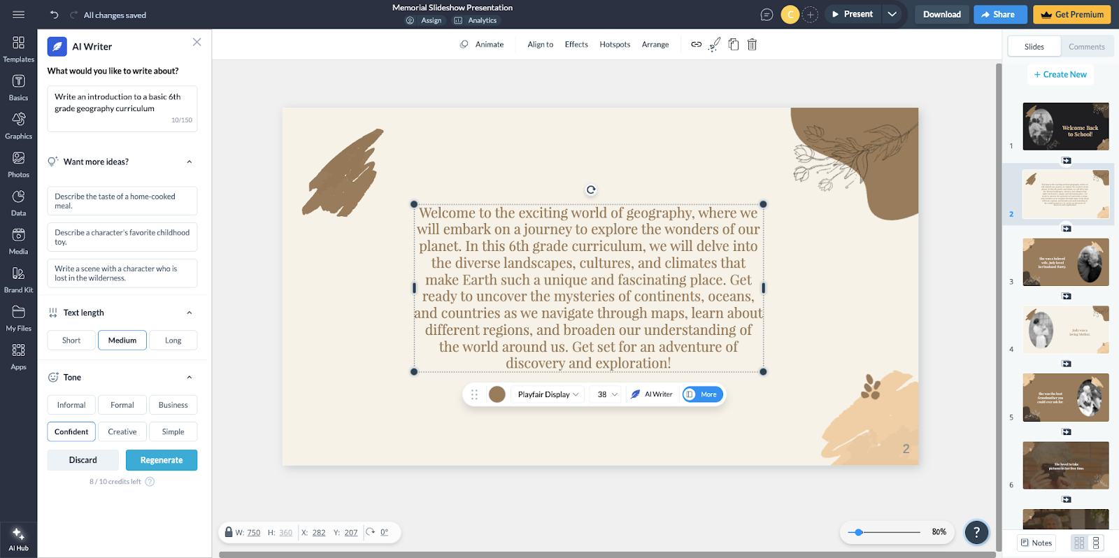Undo the last change

54,14
